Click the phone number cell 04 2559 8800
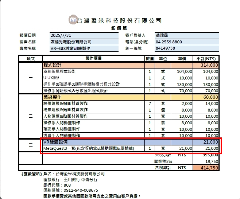The height and width of the screenshot is (199, 240). 186,42
